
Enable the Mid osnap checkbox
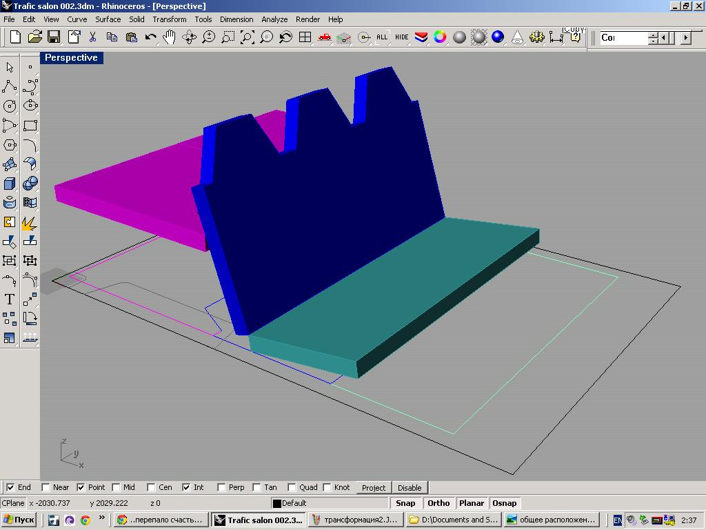tap(116, 487)
